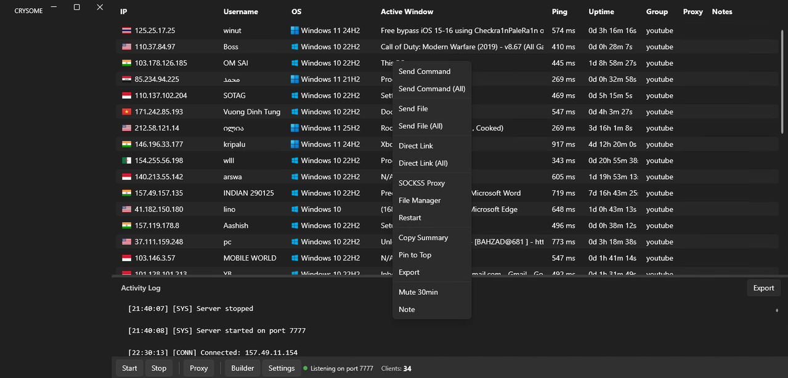Click the log entry "Connected: 157.49.11.154"
788x378 pixels.
coord(213,353)
